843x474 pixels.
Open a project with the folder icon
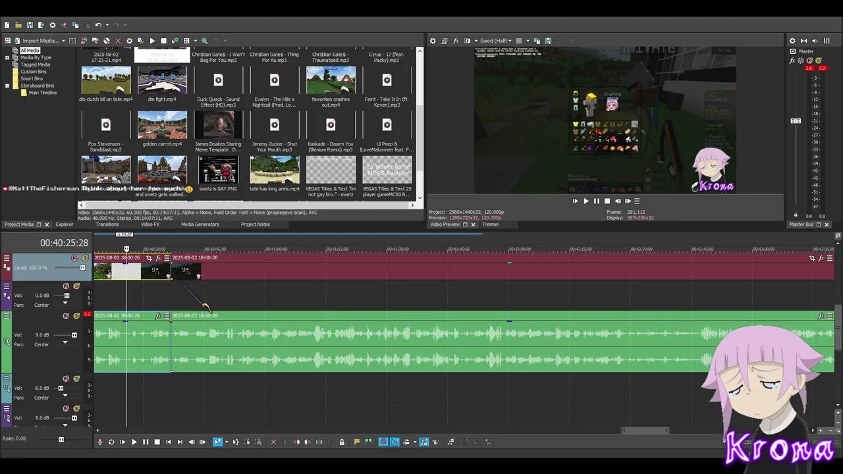coord(18,25)
